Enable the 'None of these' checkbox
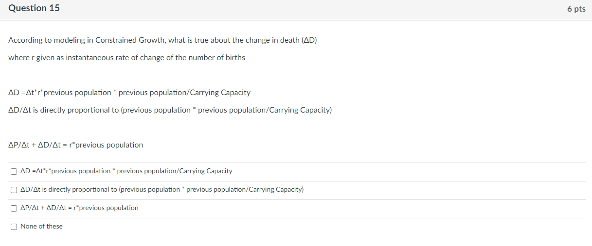This screenshot has width=592, height=246. pyautogui.click(x=14, y=227)
